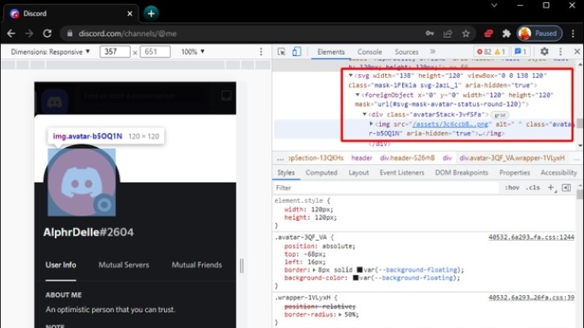
Task: Select the header breadcrumb
Action: click(x=361, y=158)
